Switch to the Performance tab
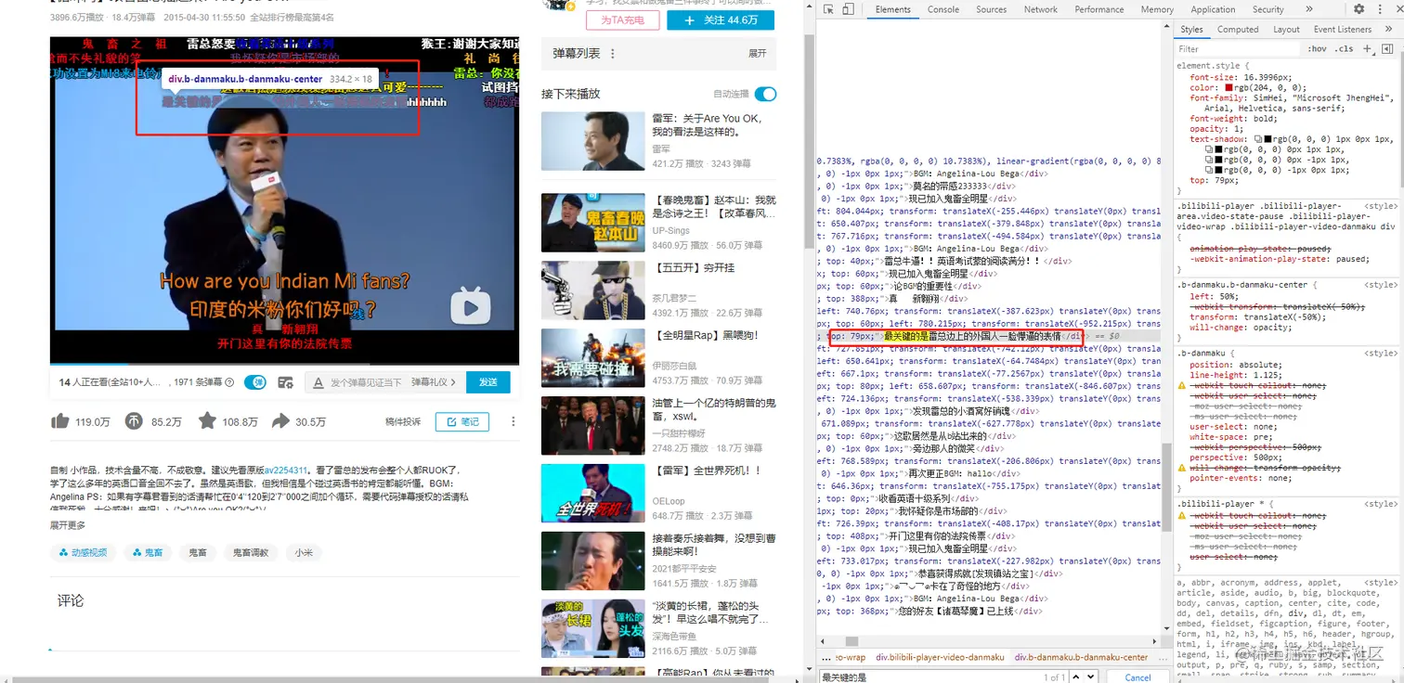The width and height of the screenshot is (1404, 683). [1098, 9]
